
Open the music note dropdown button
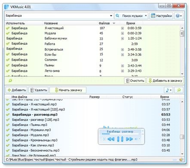click(169, 90)
